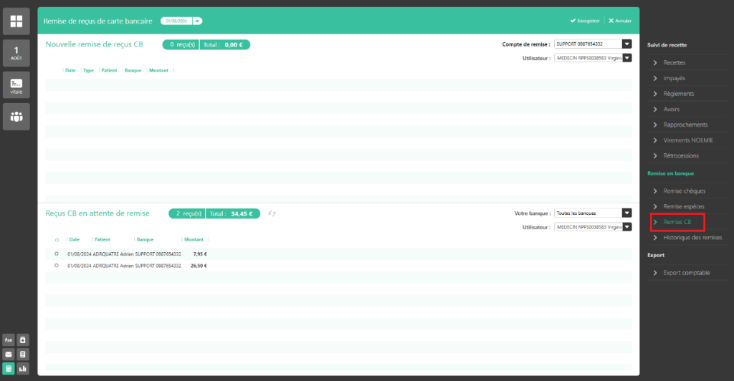The height and width of the screenshot is (381, 734).
Task: Open the dashboard grid tile
Action: point(16,21)
